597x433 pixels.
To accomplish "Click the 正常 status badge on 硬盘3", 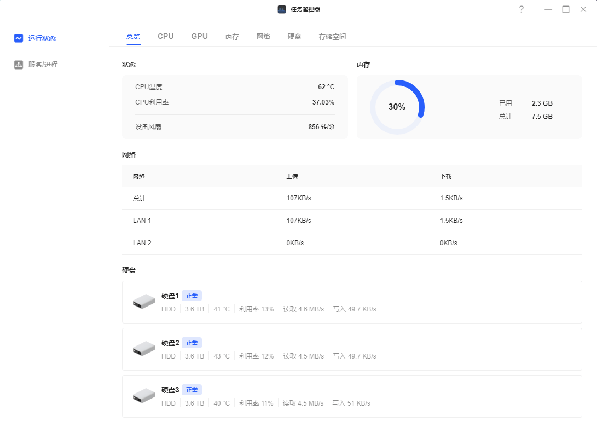I will 192,389.
